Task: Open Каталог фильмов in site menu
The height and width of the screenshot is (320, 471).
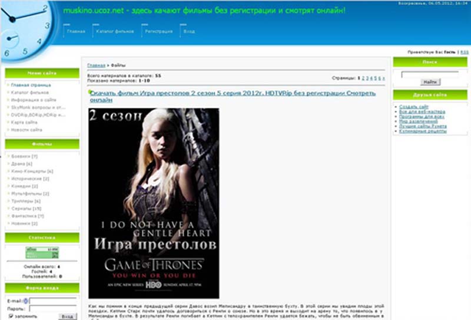Action: tap(30, 93)
